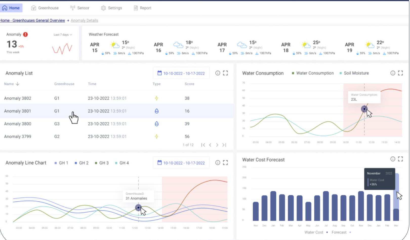This screenshot has height=240, width=410.
Task: Open the Anomaly List date range picker
Action: [181, 73]
